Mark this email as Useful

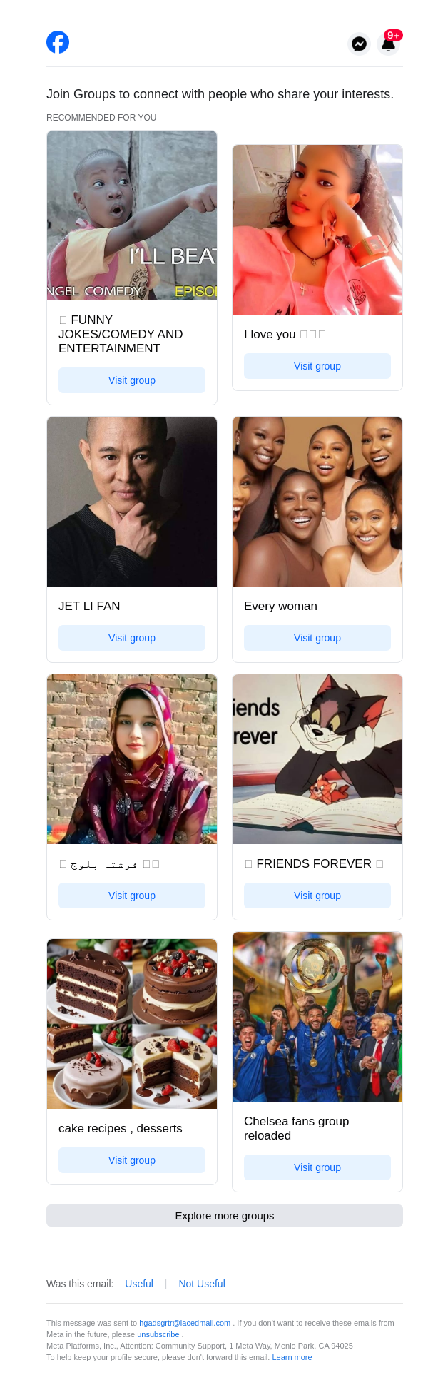[139, 1284]
